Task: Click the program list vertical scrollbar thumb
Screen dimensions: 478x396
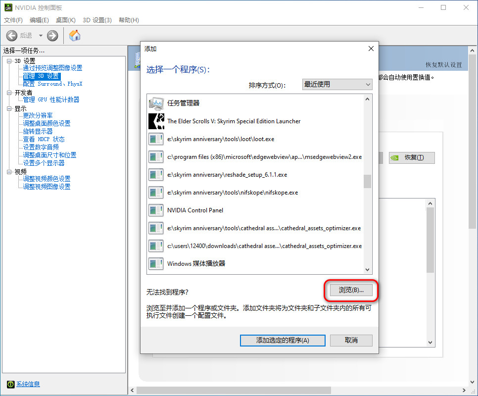Action: click(367, 181)
